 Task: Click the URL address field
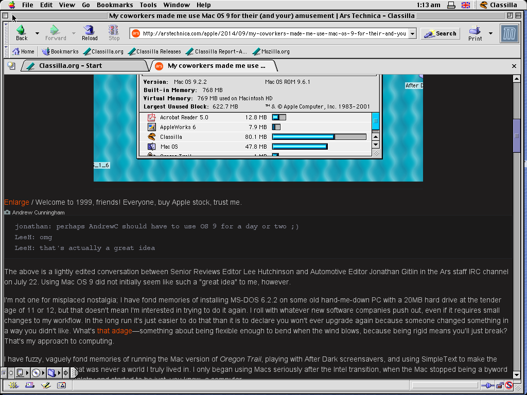coord(274,33)
